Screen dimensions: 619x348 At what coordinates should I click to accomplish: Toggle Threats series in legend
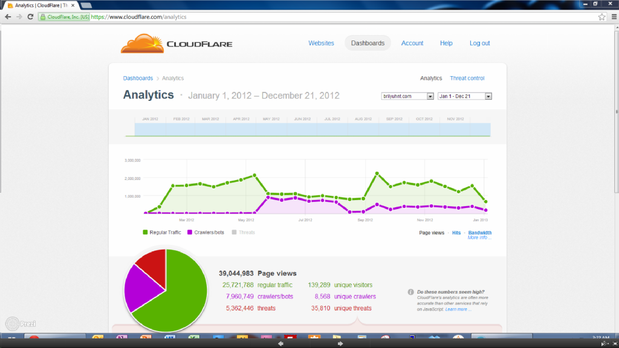pos(244,233)
